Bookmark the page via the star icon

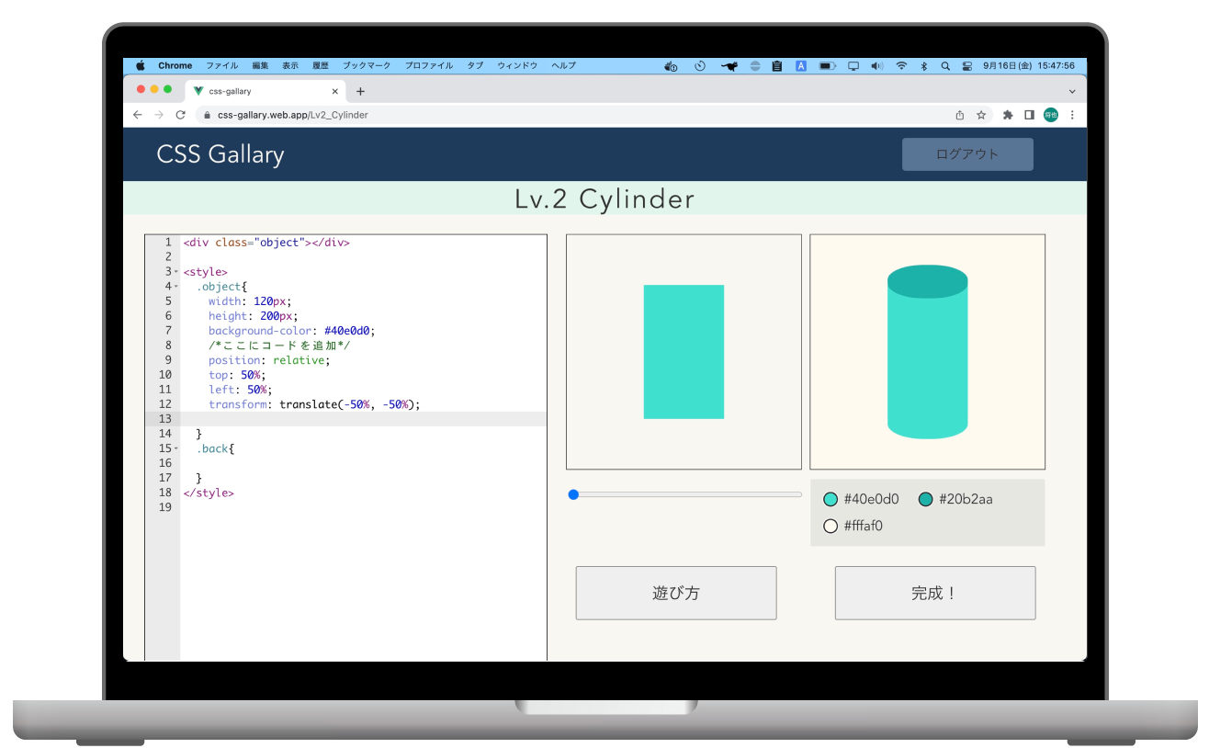pos(981,114)
